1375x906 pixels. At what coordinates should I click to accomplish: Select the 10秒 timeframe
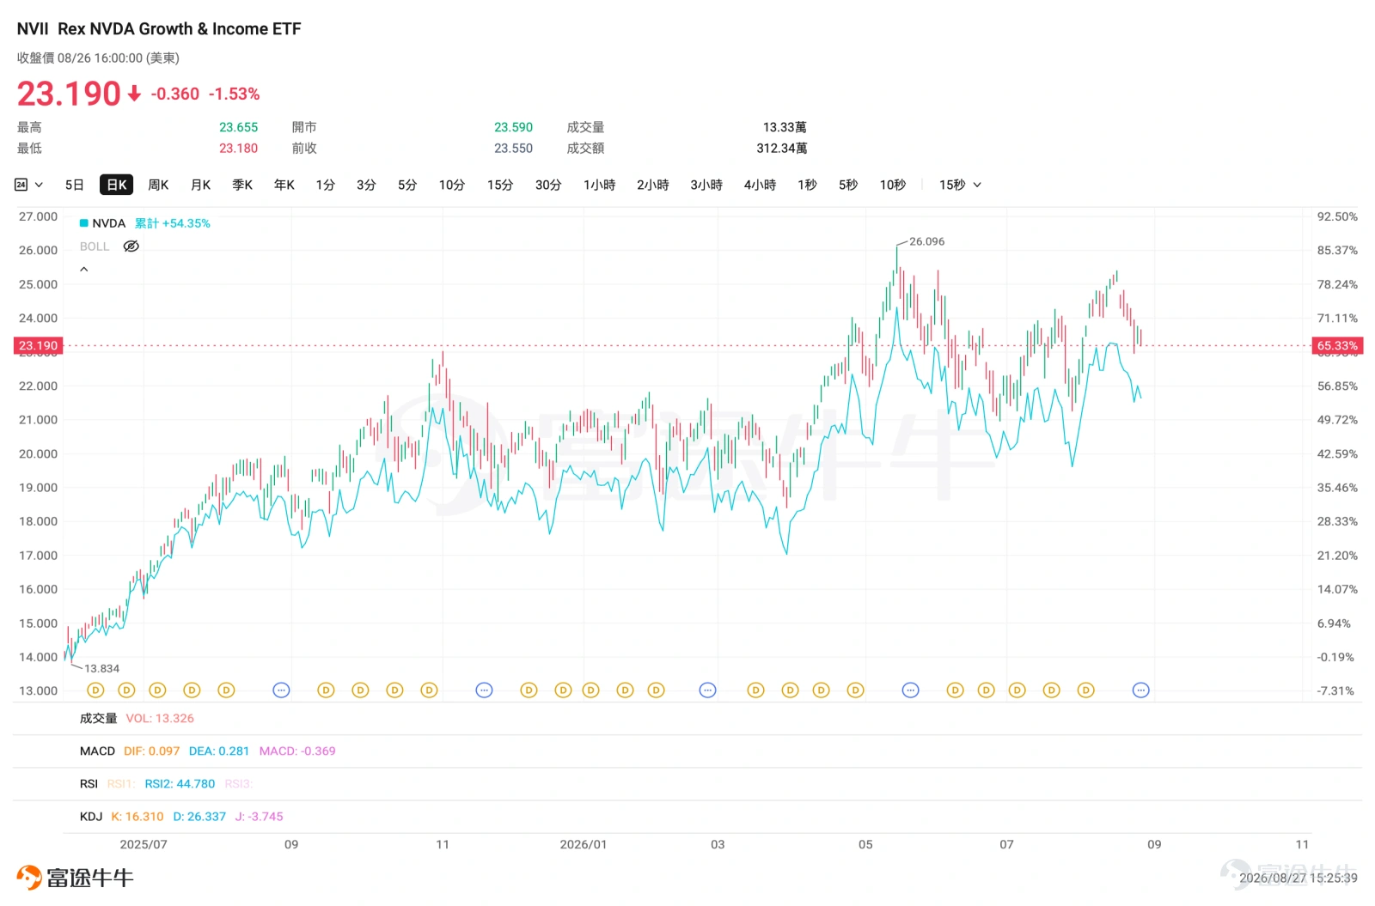click(x=893, y=185)
